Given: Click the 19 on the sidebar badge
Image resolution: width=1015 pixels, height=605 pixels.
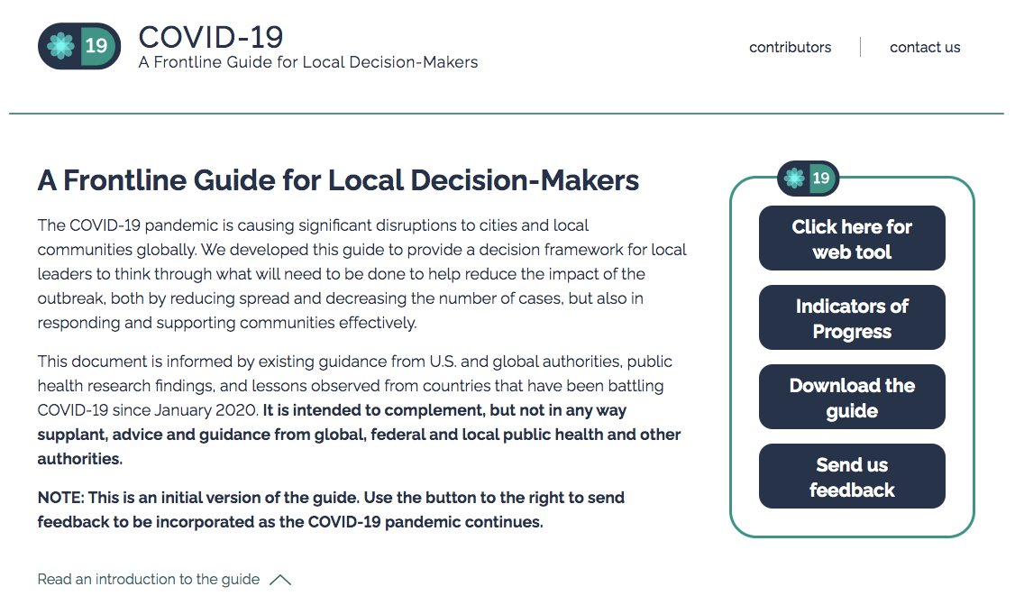Looking at the screenshot, I should pyautogui.click(x=821, y=179).
